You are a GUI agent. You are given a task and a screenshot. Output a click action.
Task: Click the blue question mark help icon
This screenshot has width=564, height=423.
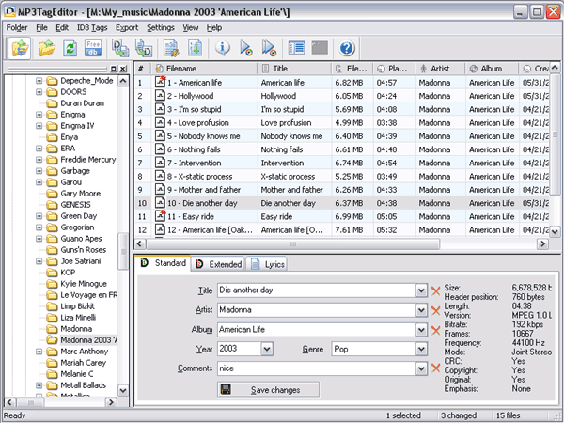pyautogui.click(x=347, y=48)
